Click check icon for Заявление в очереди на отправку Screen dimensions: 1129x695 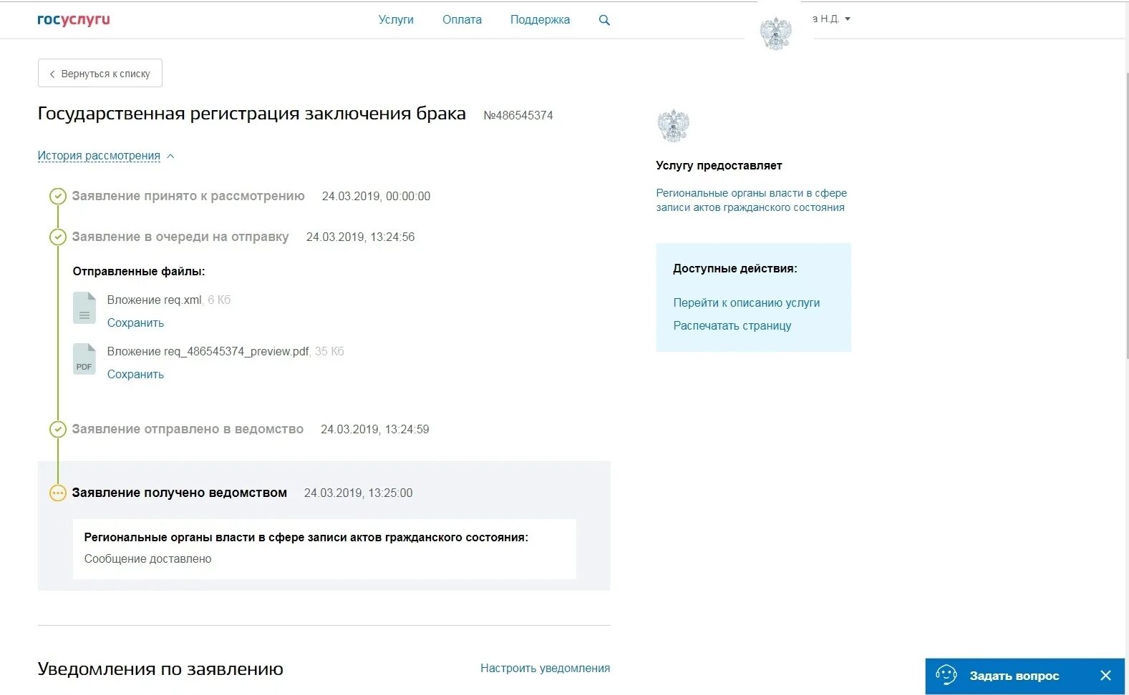click(x=58, y=237)
